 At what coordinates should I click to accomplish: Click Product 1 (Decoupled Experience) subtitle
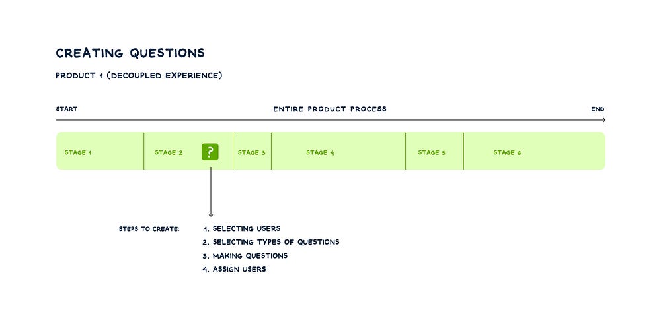click(x=139, y=76)
